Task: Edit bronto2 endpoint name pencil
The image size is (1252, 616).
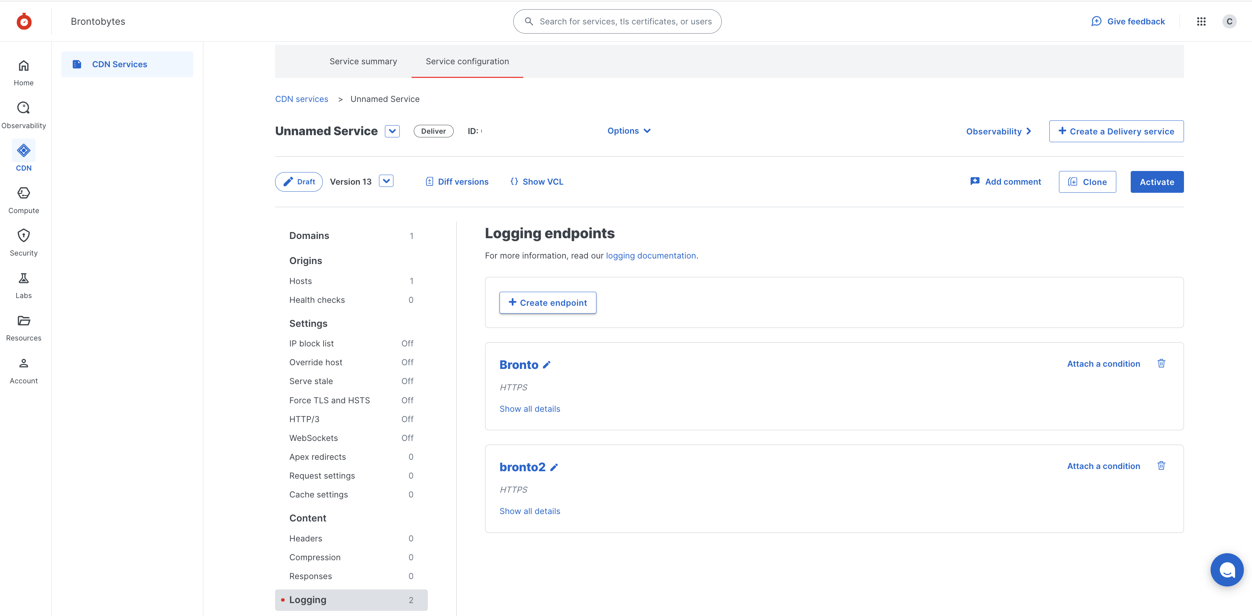Action: click(x=554, y=468)
